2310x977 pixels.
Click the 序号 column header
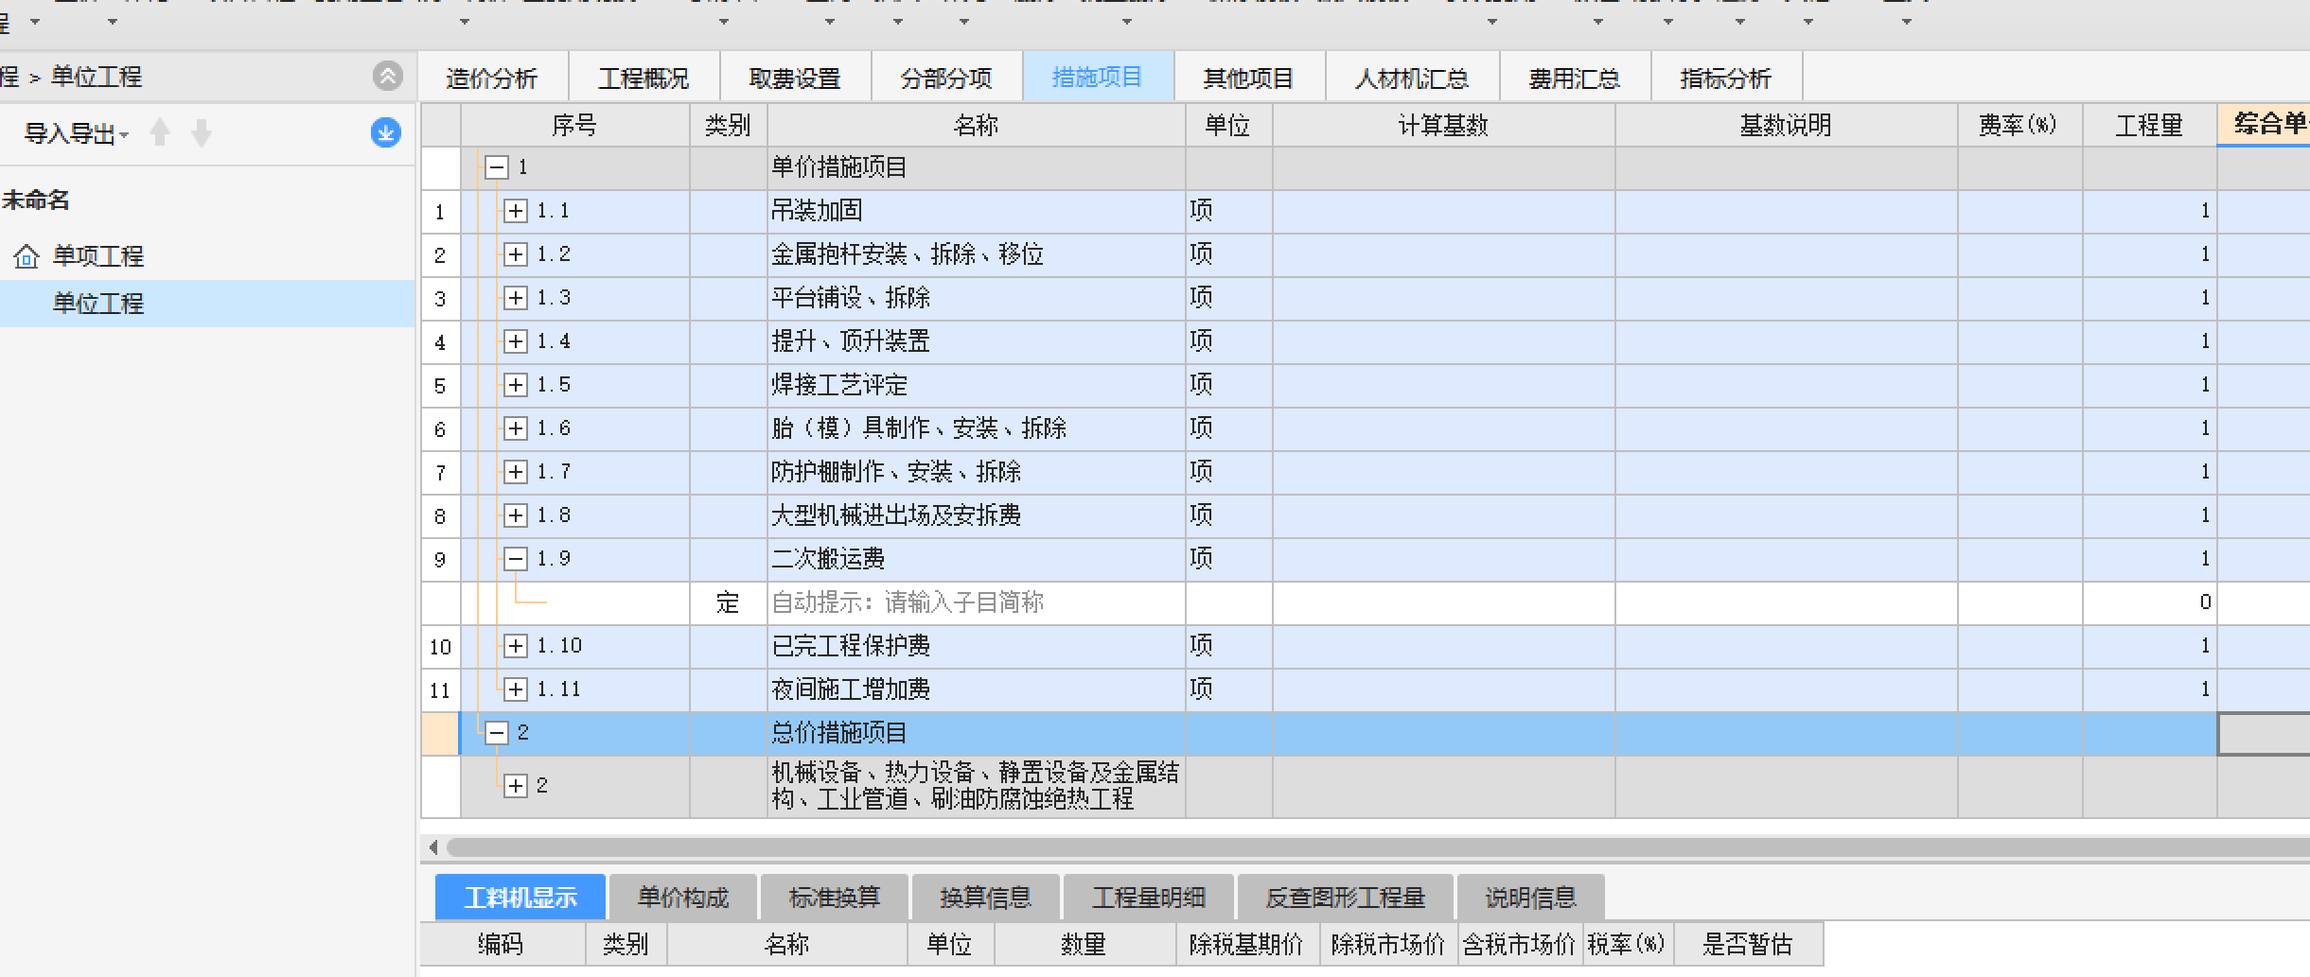[574, 125]
